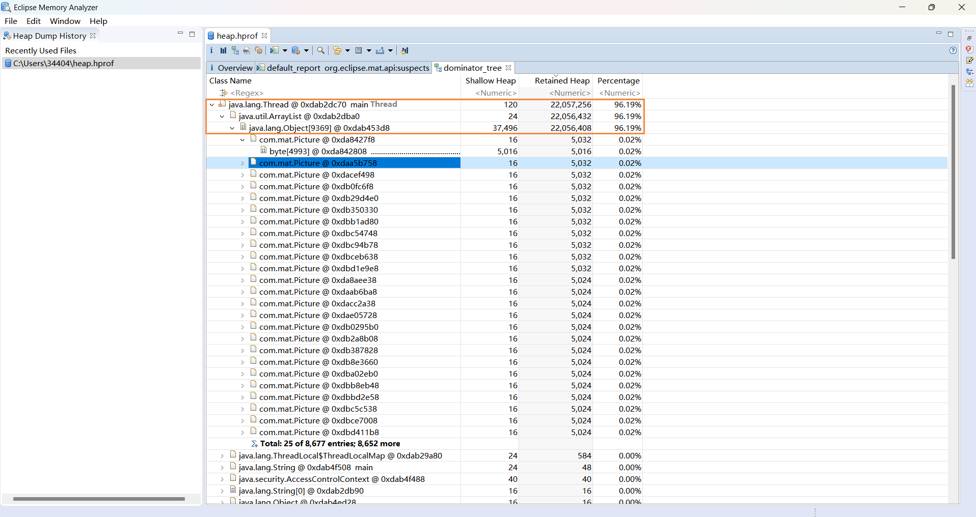Expand com.mat.Picture @ 0xdacef498 node
Screen dimensions: 976x517
[242, 175]
